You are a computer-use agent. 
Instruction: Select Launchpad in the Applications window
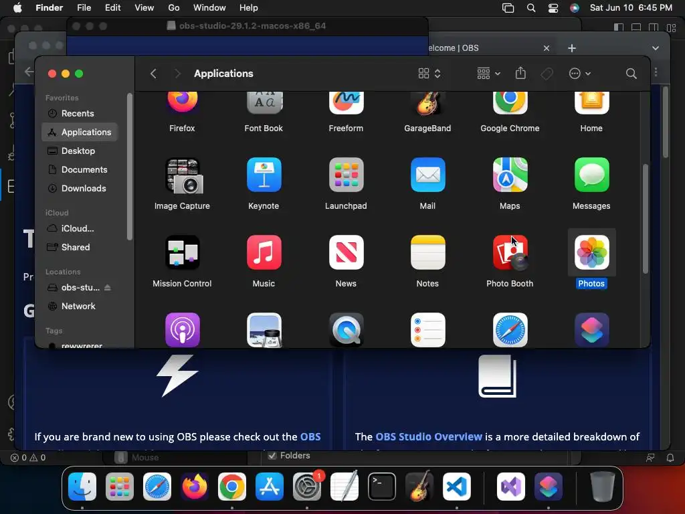346,175
